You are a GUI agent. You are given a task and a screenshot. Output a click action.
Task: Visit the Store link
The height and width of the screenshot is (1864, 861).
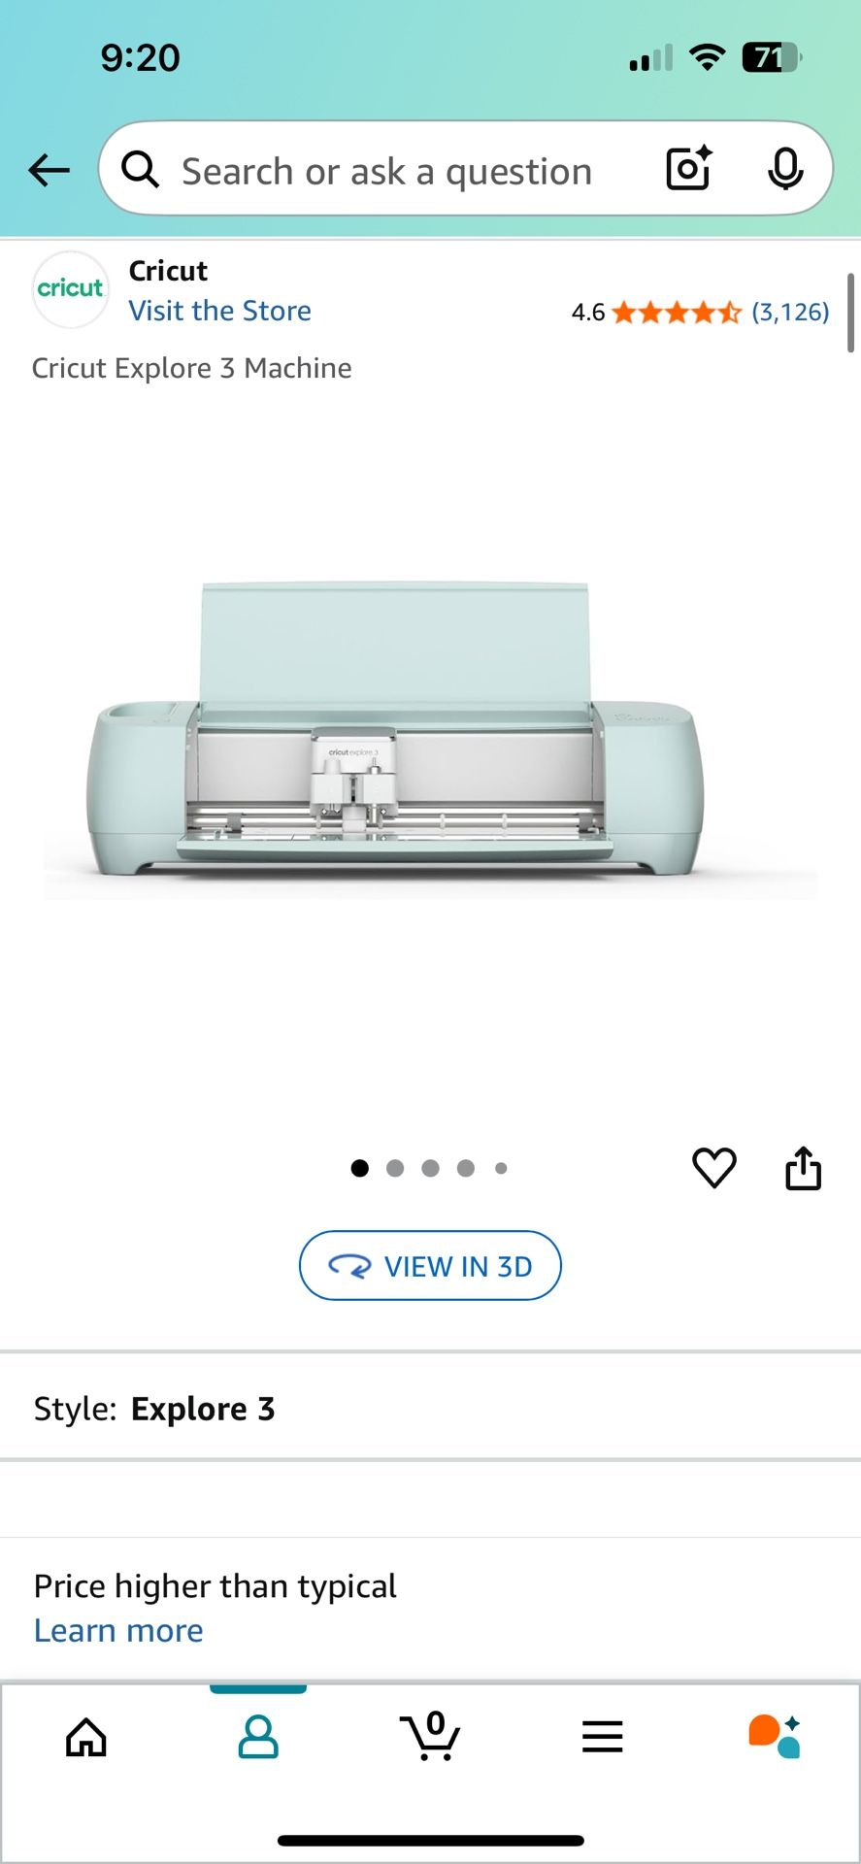pyautogui.click(x=220, y=311)
